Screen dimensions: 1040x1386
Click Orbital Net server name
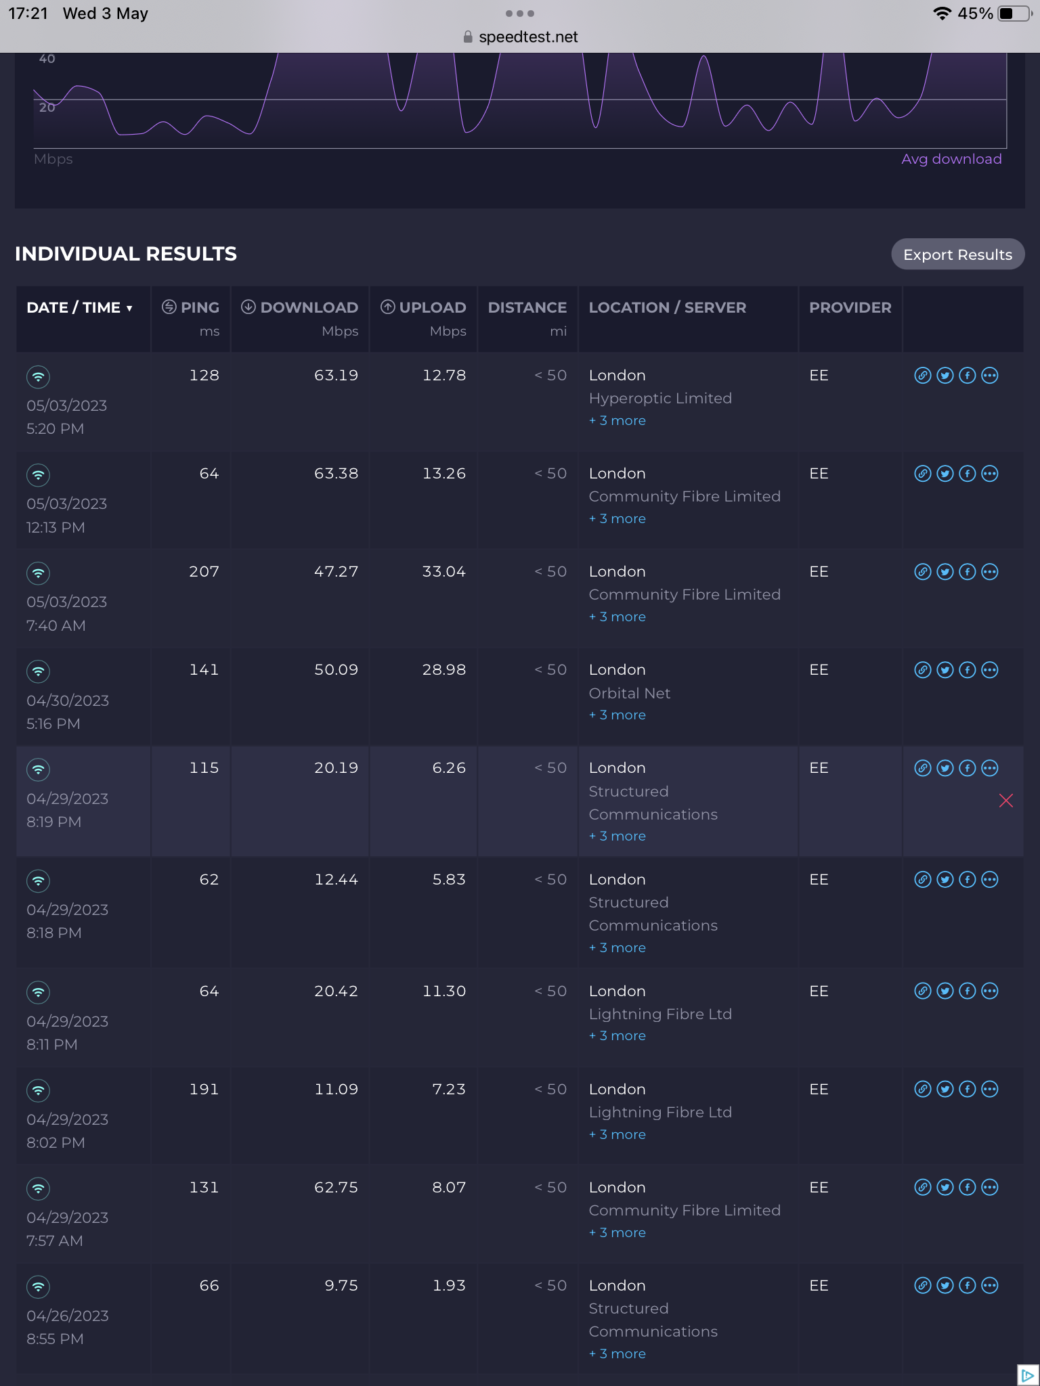(630, 694)
